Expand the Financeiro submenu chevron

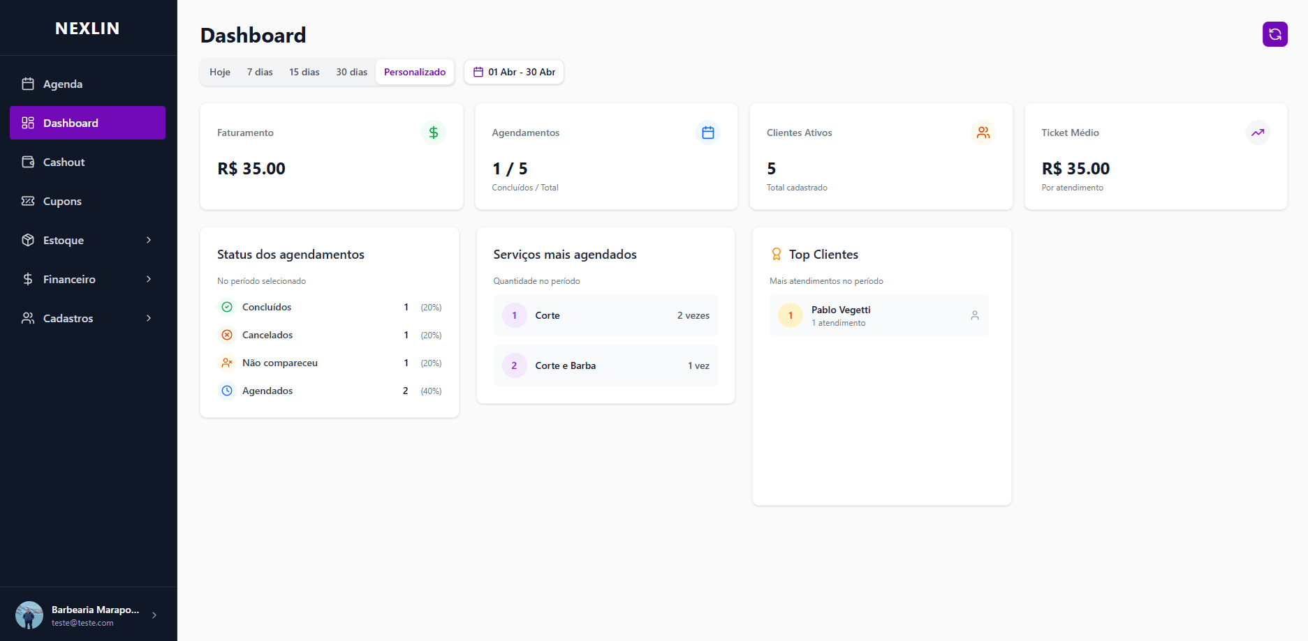point(149,279)
